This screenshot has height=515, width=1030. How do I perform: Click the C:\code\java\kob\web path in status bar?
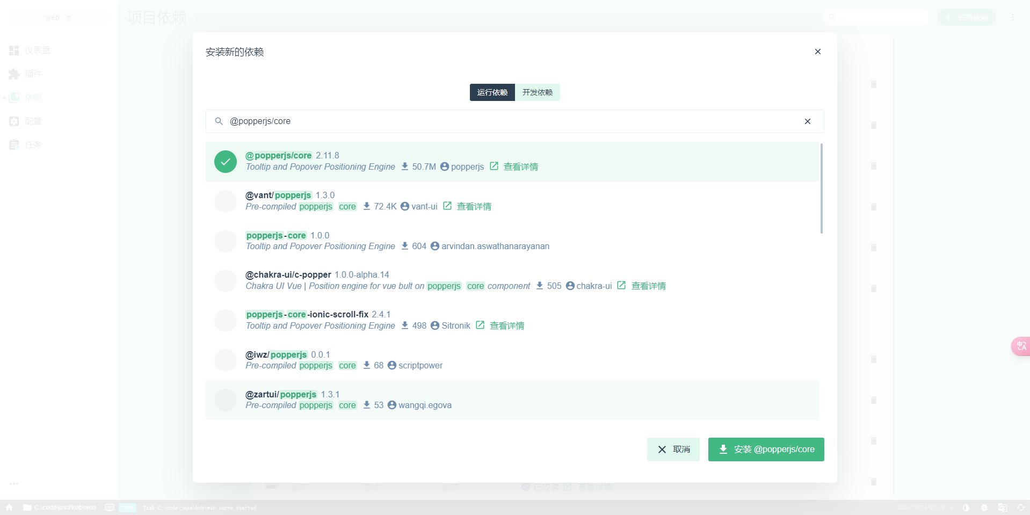click(x=65, y=507)
